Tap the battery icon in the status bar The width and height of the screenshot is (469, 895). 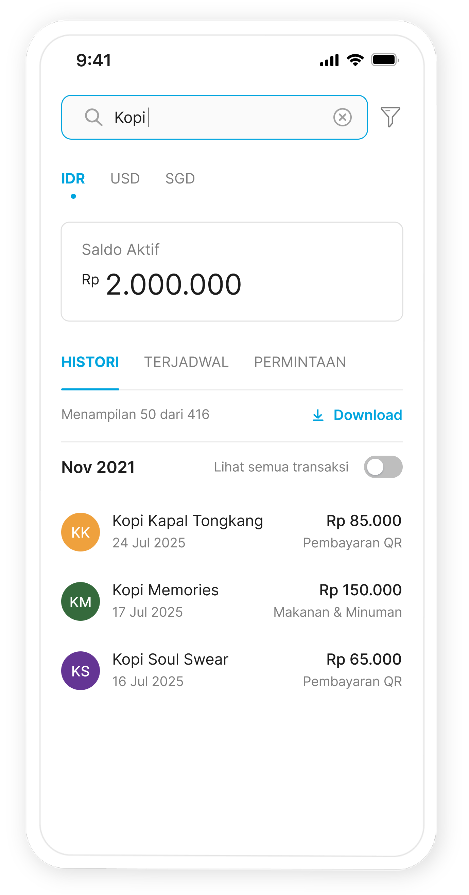tap(385, 60)
